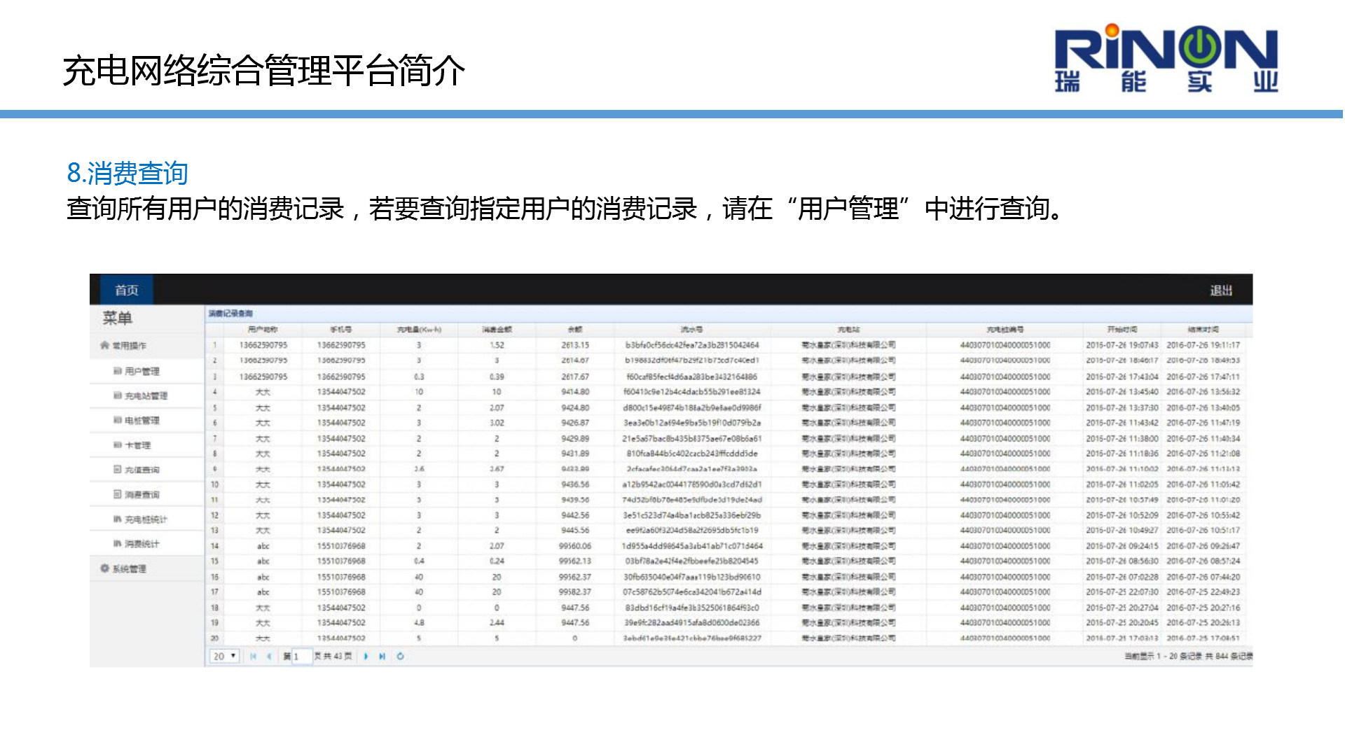Go to the next page arrow

[x=366, y=657]
